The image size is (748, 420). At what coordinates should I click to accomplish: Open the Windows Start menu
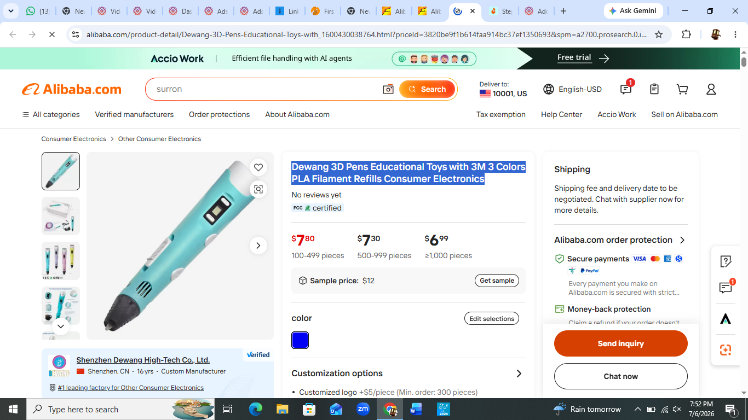pos(13,409)
